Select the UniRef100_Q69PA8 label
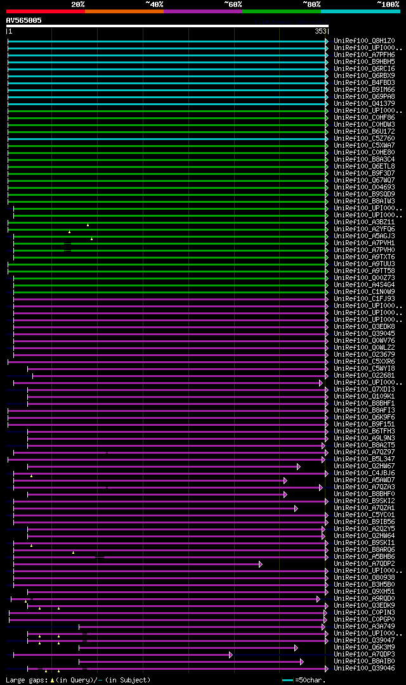 (364, 97)
